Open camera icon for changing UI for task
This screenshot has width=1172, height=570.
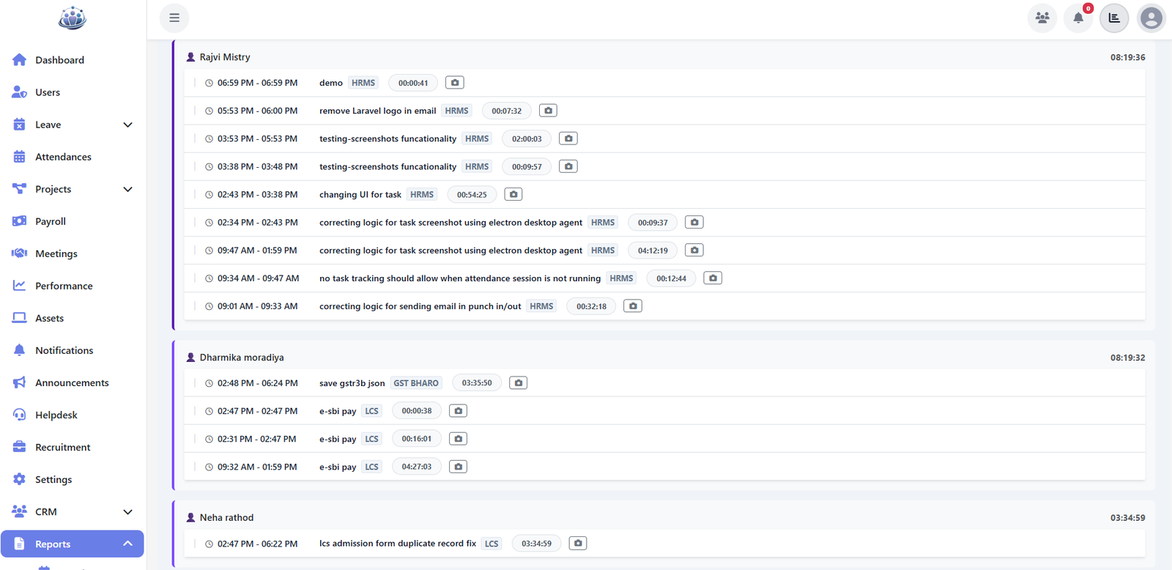coord(513,194)
